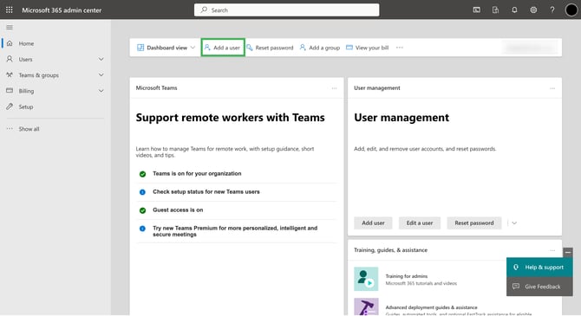Open Training for admins link

407,276
